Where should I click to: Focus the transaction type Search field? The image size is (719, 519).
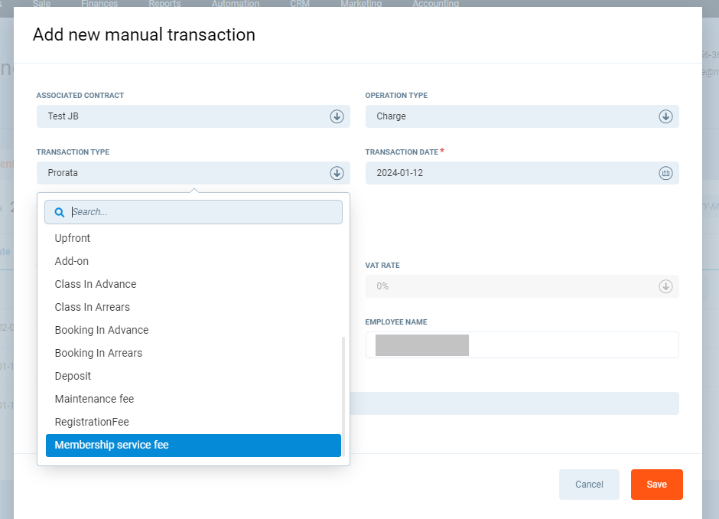pos(203,212)
